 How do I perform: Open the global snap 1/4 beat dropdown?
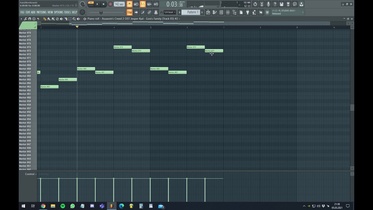[x=170, y=12]
